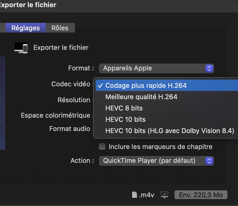Open the Format dropdown showing Appareils Apple
Screen dimensions: 238x206
tap(156, 68)
